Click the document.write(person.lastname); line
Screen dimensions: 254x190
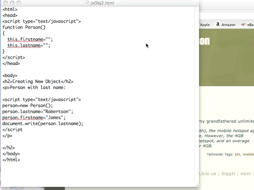click(x=43, y=123)
